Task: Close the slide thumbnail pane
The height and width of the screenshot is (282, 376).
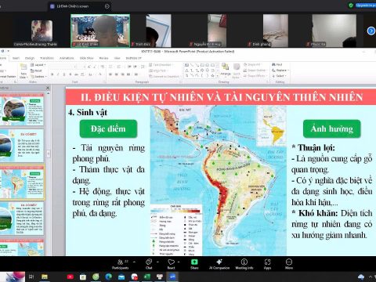Action: coord(48,88)
